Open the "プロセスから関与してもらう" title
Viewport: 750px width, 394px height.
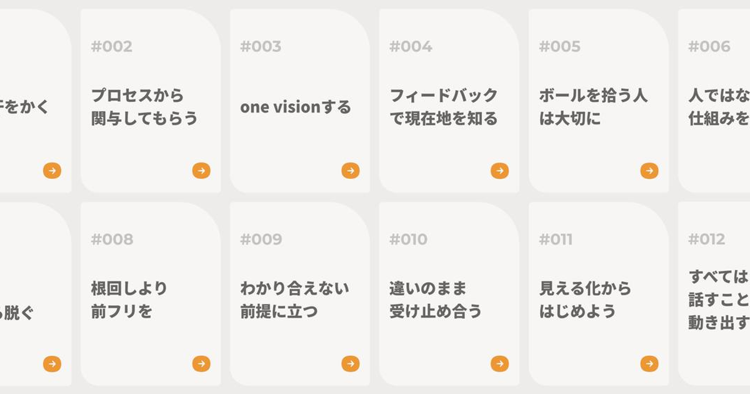144,107
